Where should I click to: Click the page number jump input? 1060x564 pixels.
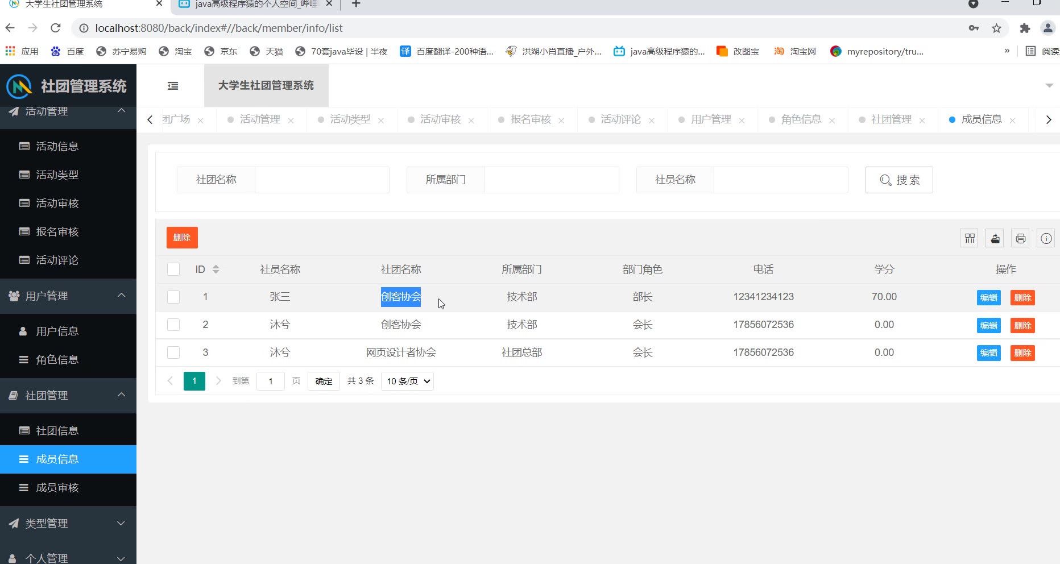(271, 381)
